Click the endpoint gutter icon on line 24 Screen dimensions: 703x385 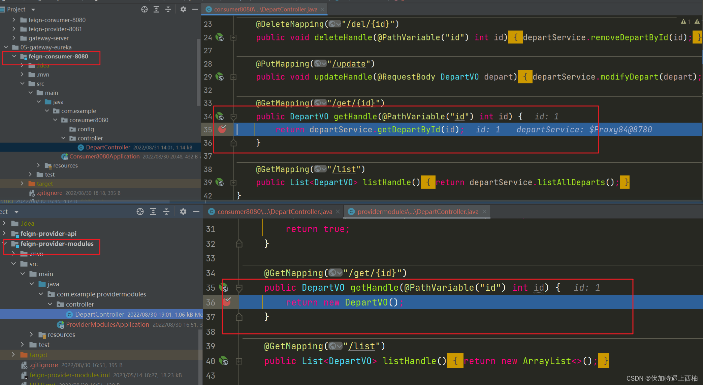(220, 37)
